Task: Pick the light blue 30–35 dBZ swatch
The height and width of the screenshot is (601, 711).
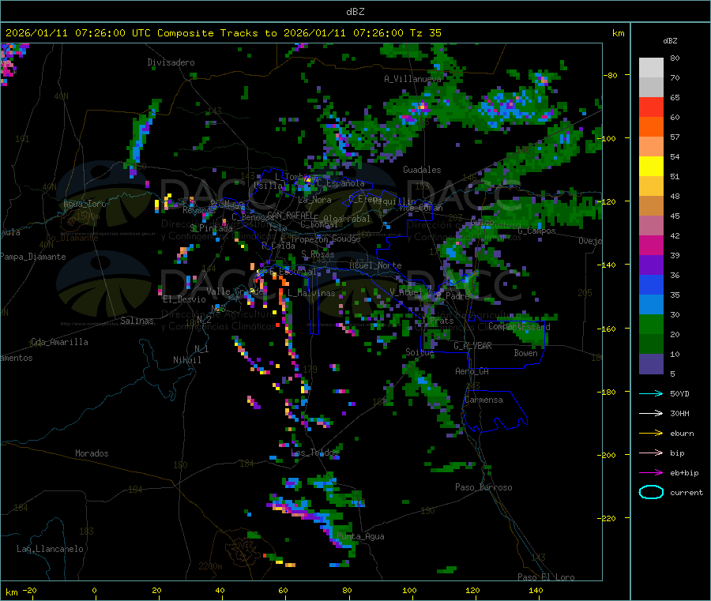Action: (651, 305)
